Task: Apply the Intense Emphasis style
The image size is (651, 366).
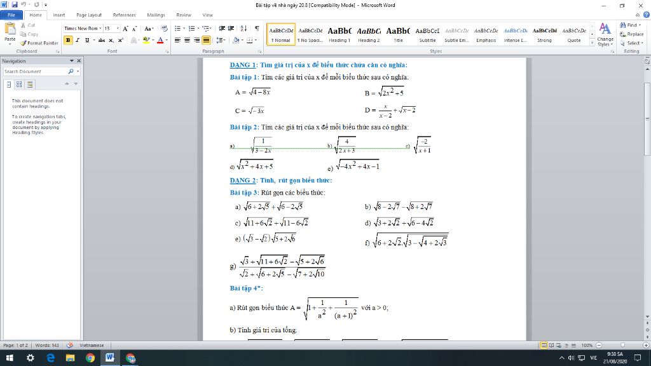Action: pos(515,34)
